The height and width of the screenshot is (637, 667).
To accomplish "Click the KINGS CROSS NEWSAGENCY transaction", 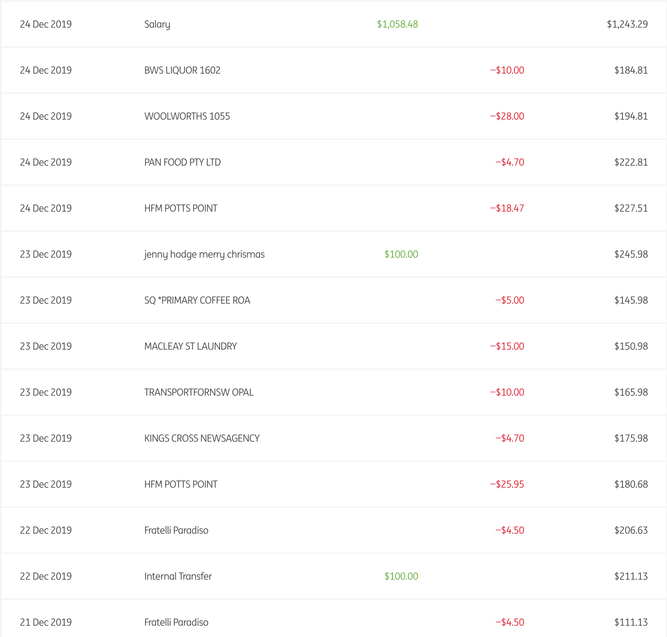I will coord(202,438).
